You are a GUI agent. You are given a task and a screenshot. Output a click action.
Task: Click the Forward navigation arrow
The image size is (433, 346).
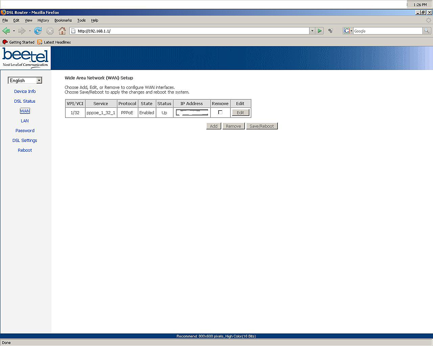click(22, 31)
